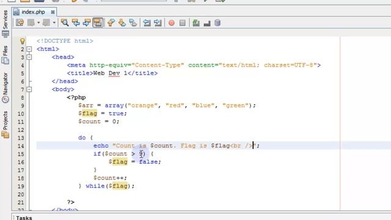Click the </head> closing tag
Image resolution: width=391 pixels, height=220 pixels.
[x=65, y=81]
